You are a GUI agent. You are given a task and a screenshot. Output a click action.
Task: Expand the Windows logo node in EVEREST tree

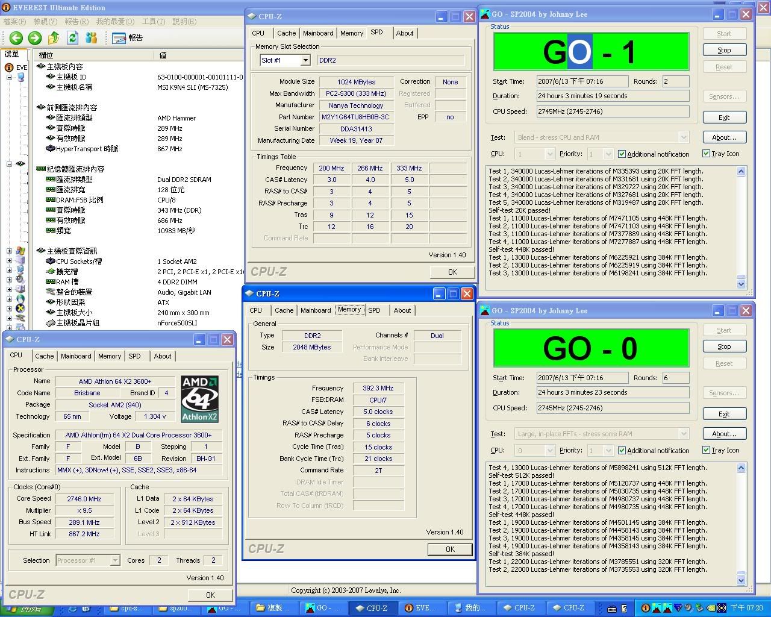click(10, 251)
